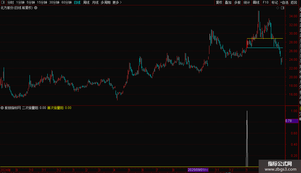Click the panel layout icon at top-left
The image size is (301, 173).
click(3, 2)
